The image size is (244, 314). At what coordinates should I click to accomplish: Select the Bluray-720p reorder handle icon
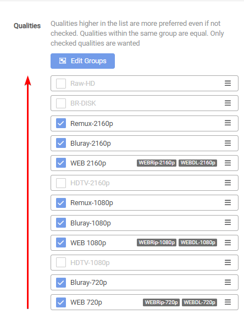[228, 282]
